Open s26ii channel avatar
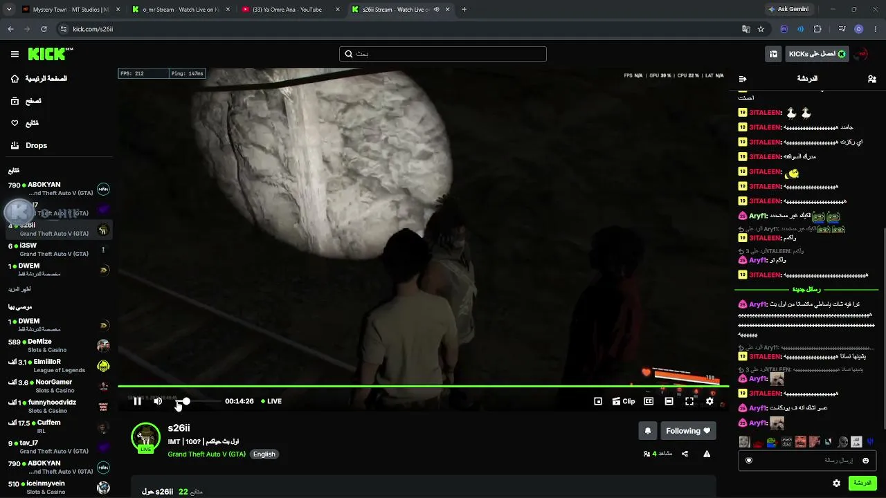Screen dimensions: 886x498 (145, 437)
